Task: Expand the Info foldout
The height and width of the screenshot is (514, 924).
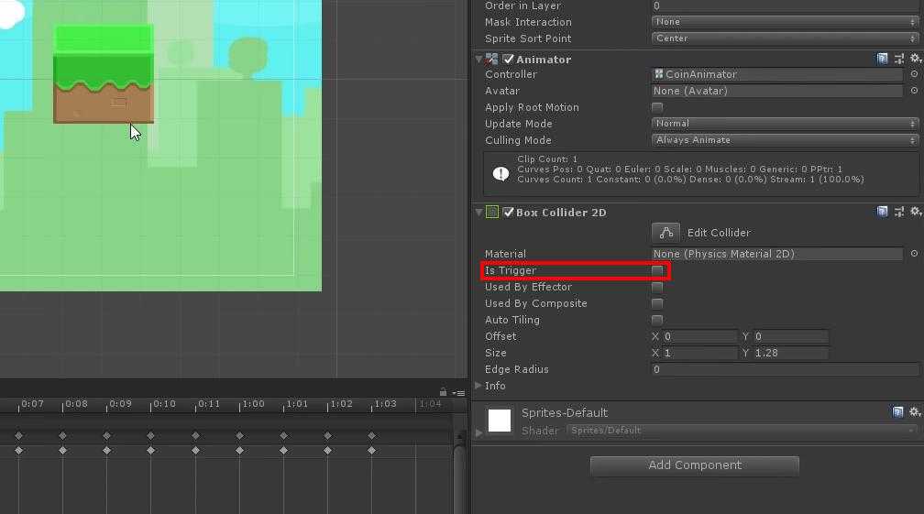Action: click(x=478, y=386)
